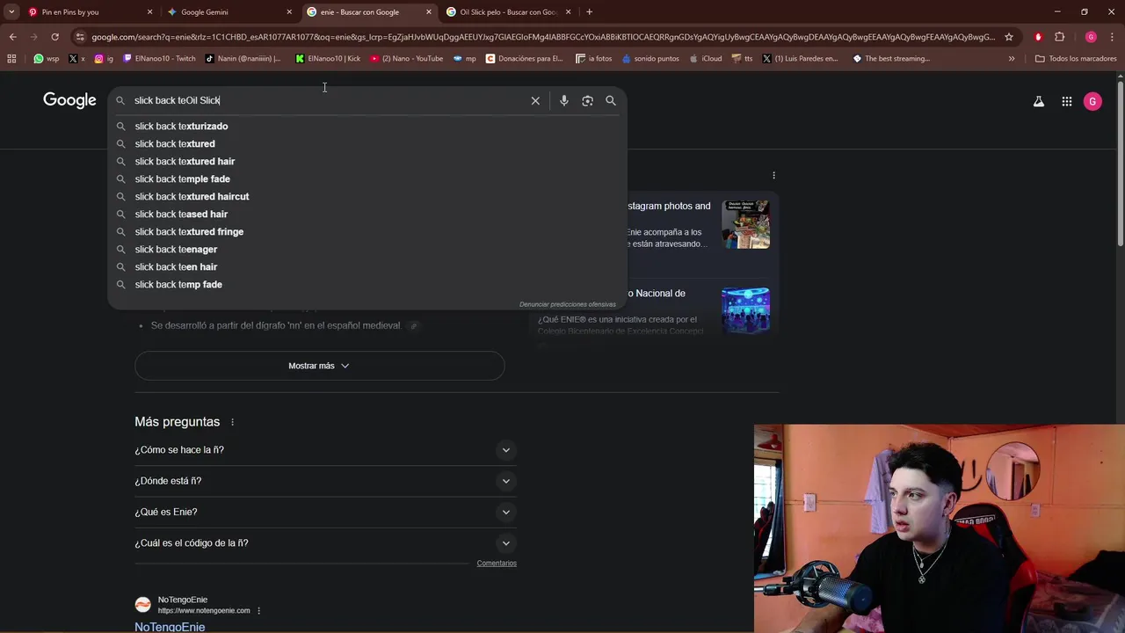Click the Google logo

(x=69, y=100)
